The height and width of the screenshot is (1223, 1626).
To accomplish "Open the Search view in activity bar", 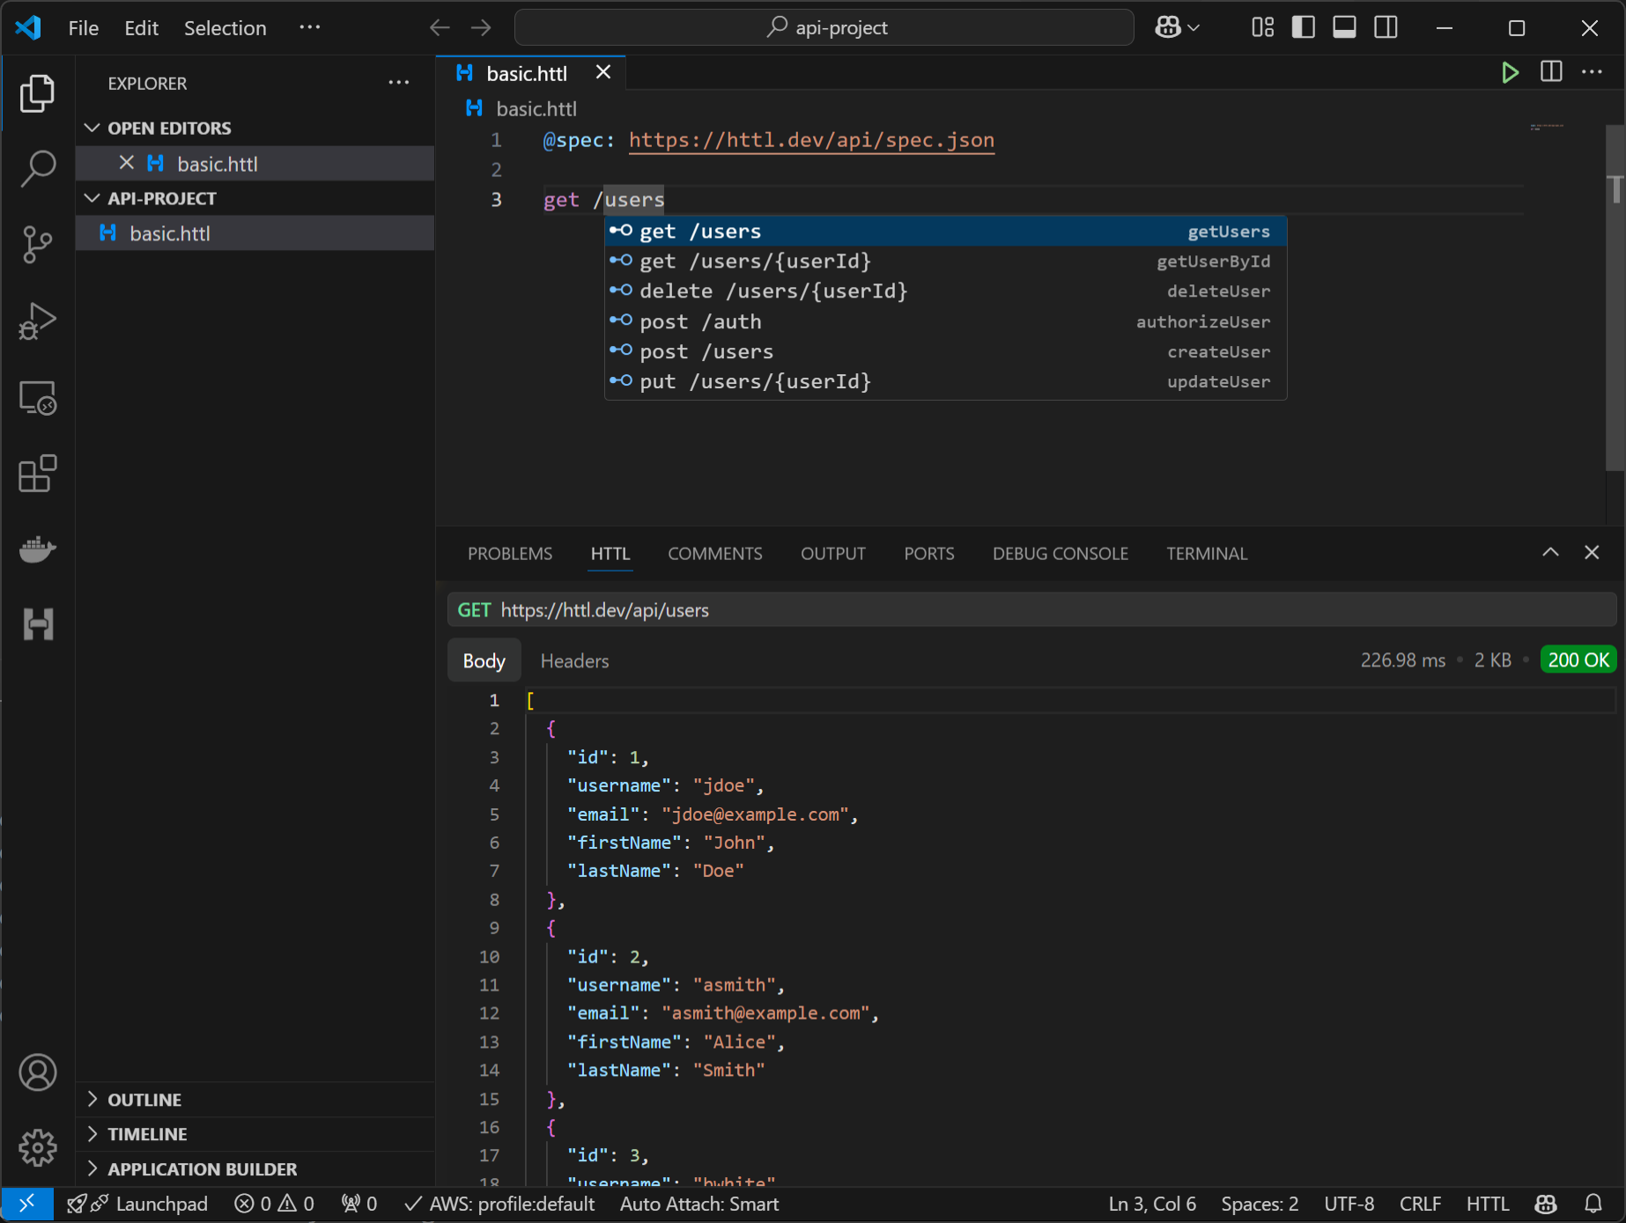I will pos(37,168).
